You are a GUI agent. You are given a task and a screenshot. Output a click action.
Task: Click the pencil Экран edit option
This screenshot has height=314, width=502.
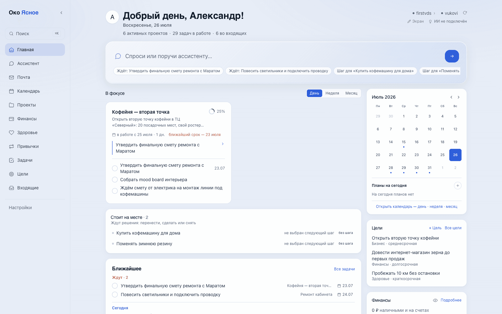[415, 21]
